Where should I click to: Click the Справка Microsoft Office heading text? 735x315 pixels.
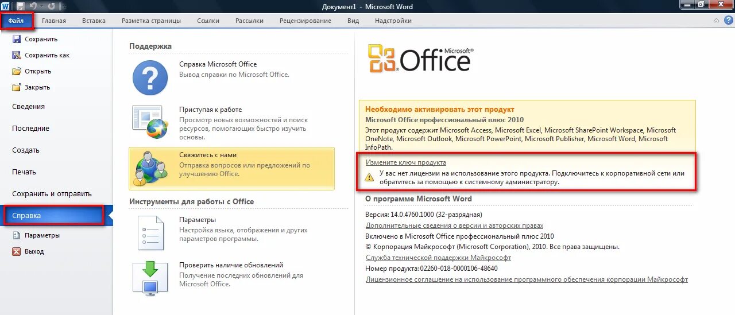[218, 64]
